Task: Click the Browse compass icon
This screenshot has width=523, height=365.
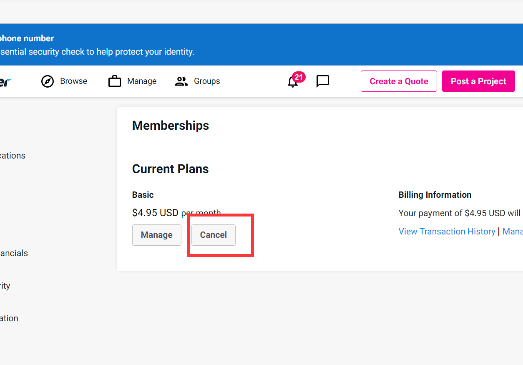Action: click(48, 81)
